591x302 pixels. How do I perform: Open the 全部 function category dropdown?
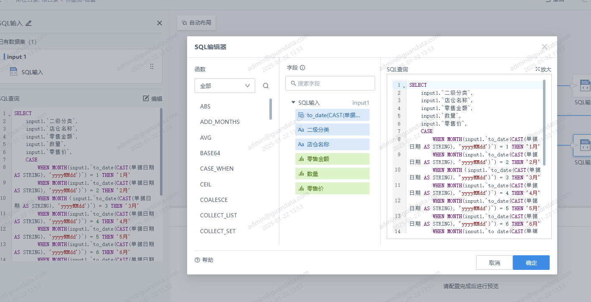pyautogui.click(x=225, y=86)
